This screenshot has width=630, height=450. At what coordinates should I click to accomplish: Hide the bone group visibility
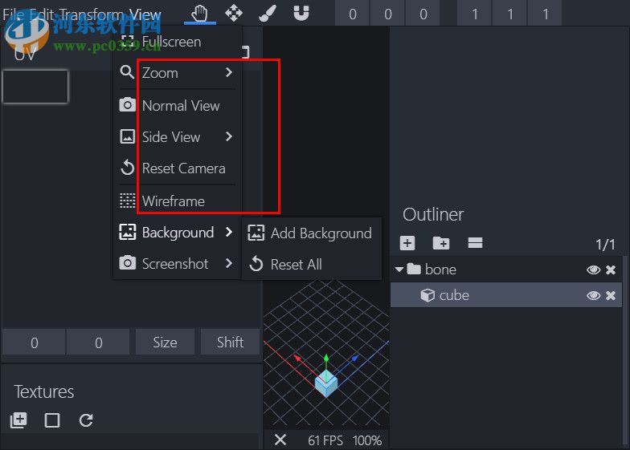pos(593,270)
